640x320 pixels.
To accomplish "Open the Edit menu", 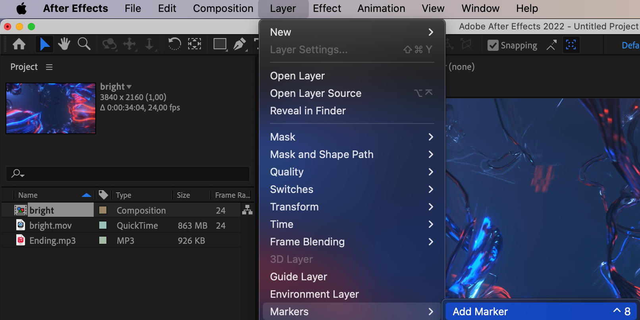I will (167, 8).
